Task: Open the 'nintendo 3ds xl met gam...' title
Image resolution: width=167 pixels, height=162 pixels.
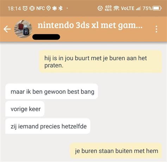Action: (x=90, y=25)
